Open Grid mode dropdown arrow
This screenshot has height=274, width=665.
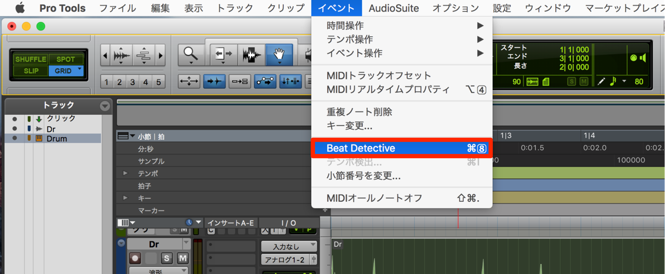tap(80, 70)
